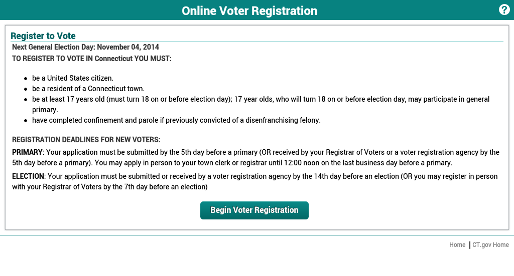The image size is (514, 276).
Task: Click the bold PRIMARY label
Action: [x=27, y=152]
